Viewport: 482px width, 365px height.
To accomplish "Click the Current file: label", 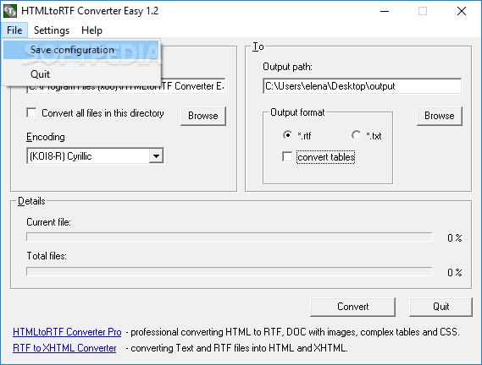I will [x=48, y=222].
